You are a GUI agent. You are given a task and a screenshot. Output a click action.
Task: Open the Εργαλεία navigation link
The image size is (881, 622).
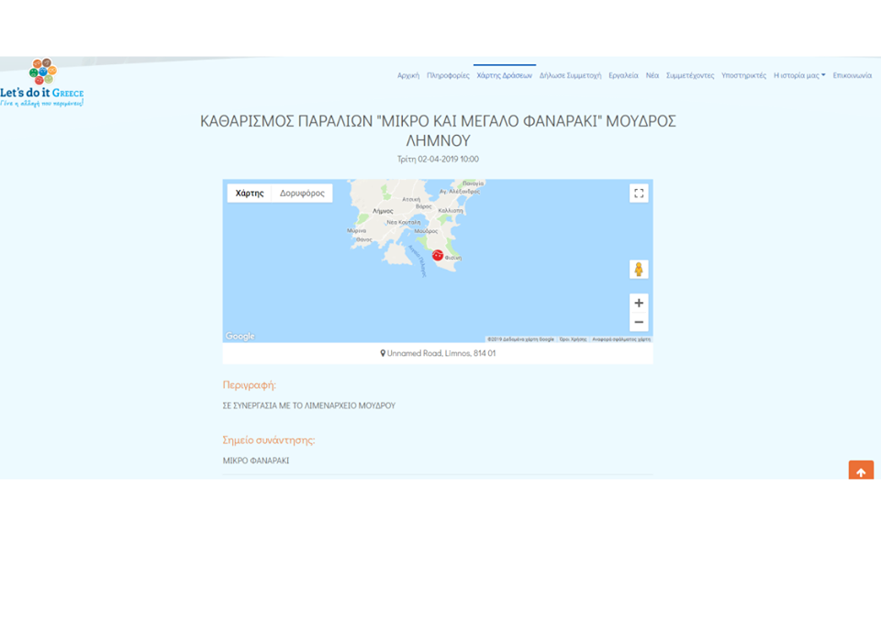coord(623,75)
